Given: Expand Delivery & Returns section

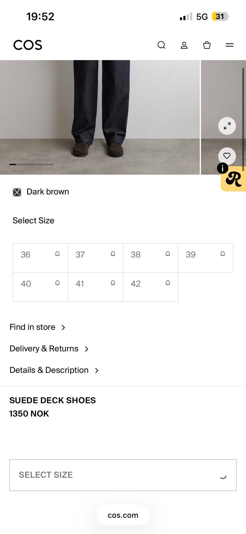Looking at the screenshot, I should [x=49, y=349].
